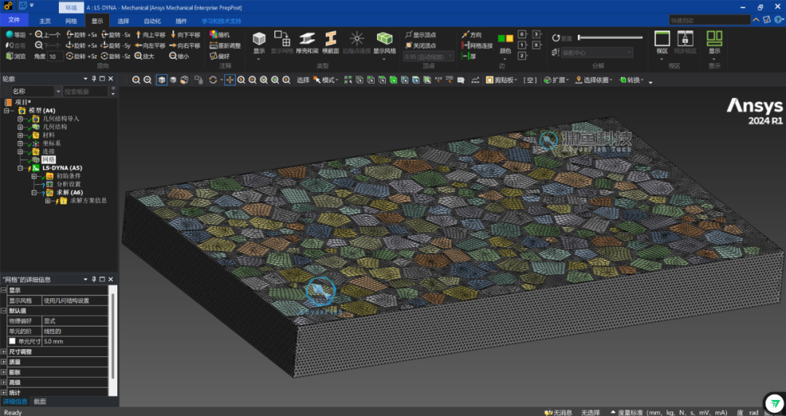Click the 横截面 cross-section icon
The width and height of the screenshot is (786, 416).
pos(330,39)
